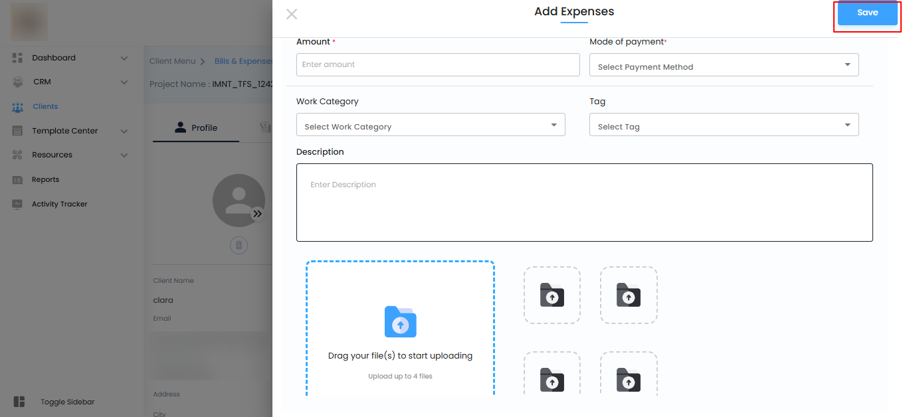Expand the Template Center chevron
Image resolution: width=907 pixels, height=417 pixels.
(124, 131)
